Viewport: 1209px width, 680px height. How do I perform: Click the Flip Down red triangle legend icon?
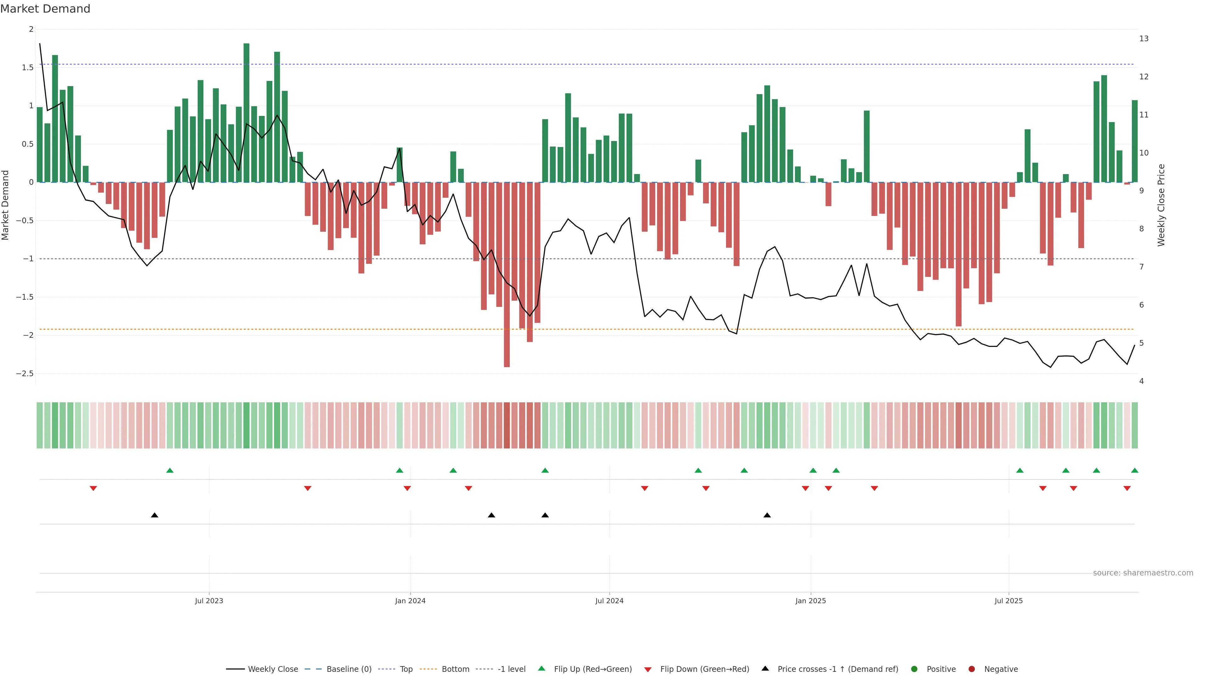pos(648,669)
